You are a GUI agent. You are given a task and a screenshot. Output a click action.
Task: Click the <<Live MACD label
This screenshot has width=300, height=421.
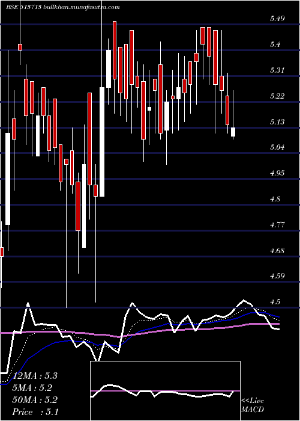pos(253,405)
